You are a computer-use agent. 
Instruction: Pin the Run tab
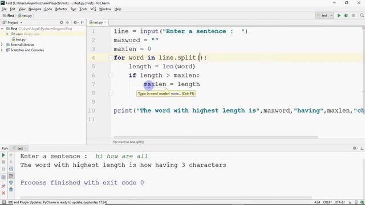point(3,186)
